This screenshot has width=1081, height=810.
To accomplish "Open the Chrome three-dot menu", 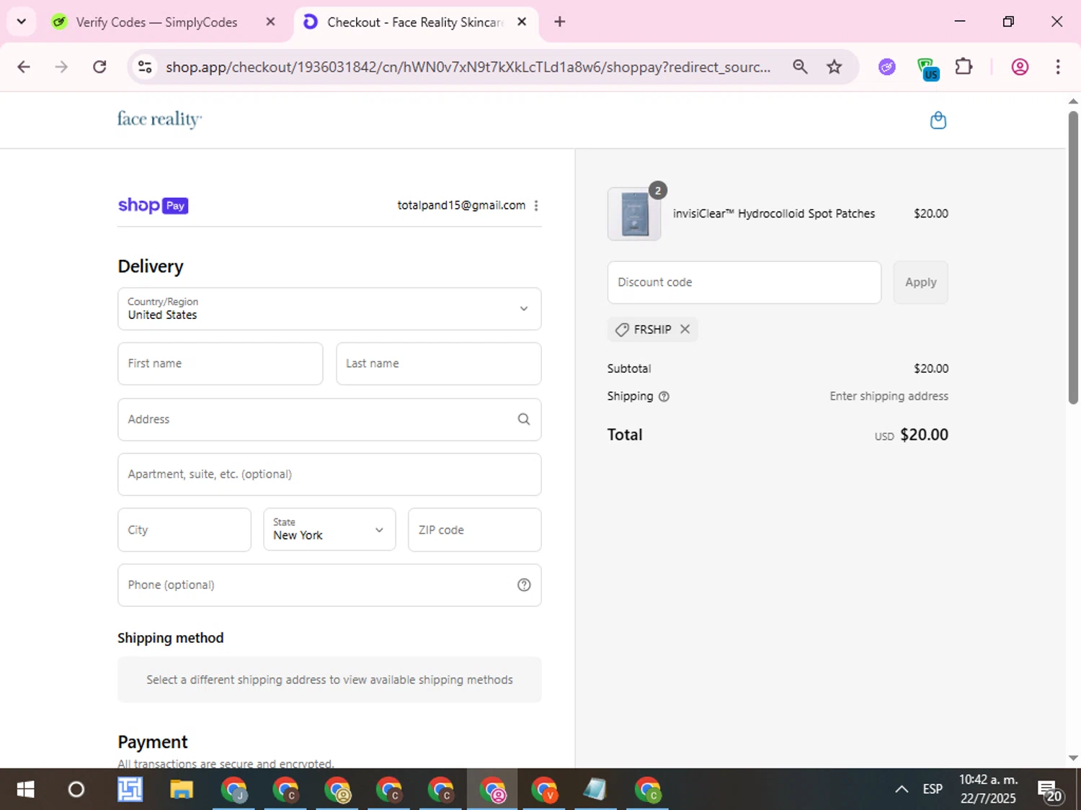I will (x=1058, y=67).
